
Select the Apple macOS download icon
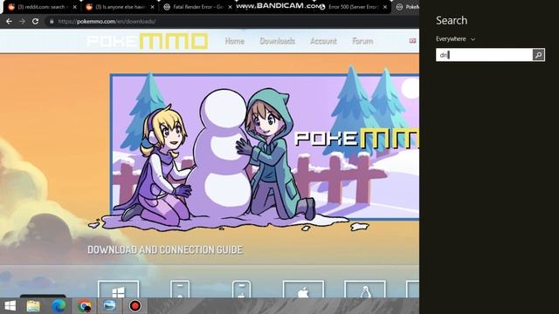[303, 289]
